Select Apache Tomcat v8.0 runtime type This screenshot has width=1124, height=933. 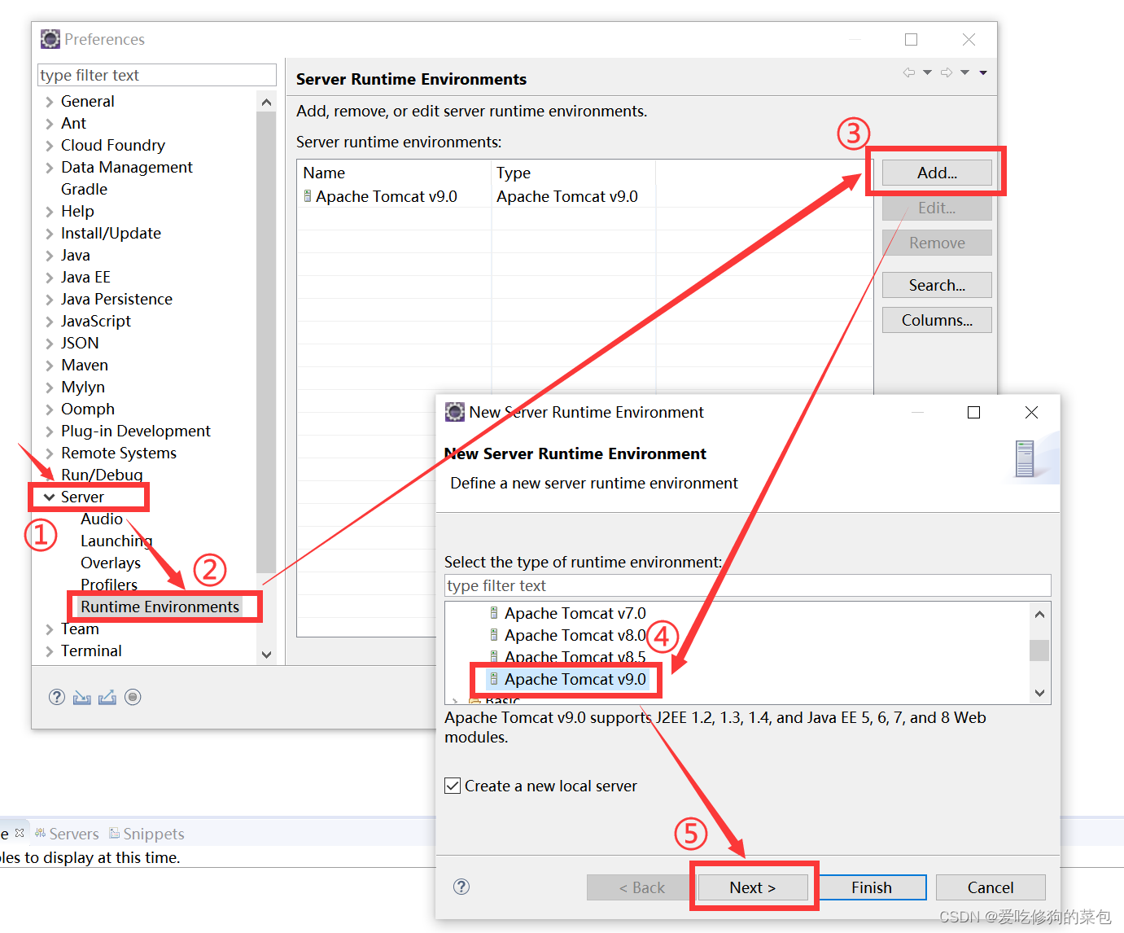575,635
